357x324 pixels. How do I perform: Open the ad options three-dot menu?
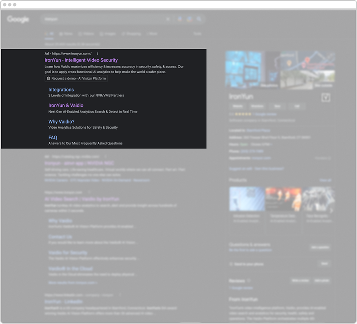(x=97, y=53)
